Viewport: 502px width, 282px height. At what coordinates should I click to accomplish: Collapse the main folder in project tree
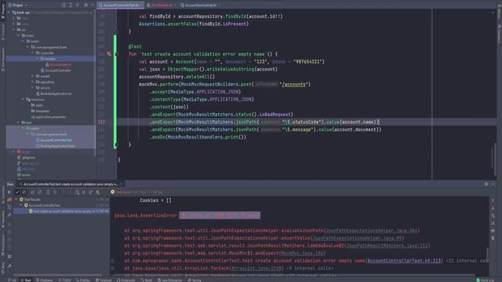[19, 35]
